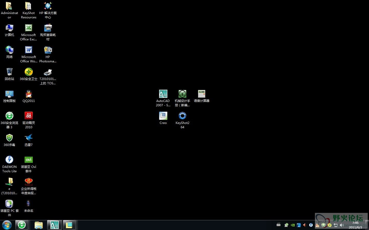Screen dimensions: 369x230
Task: Open the system volume tray icon
Action: click(342, 225)
